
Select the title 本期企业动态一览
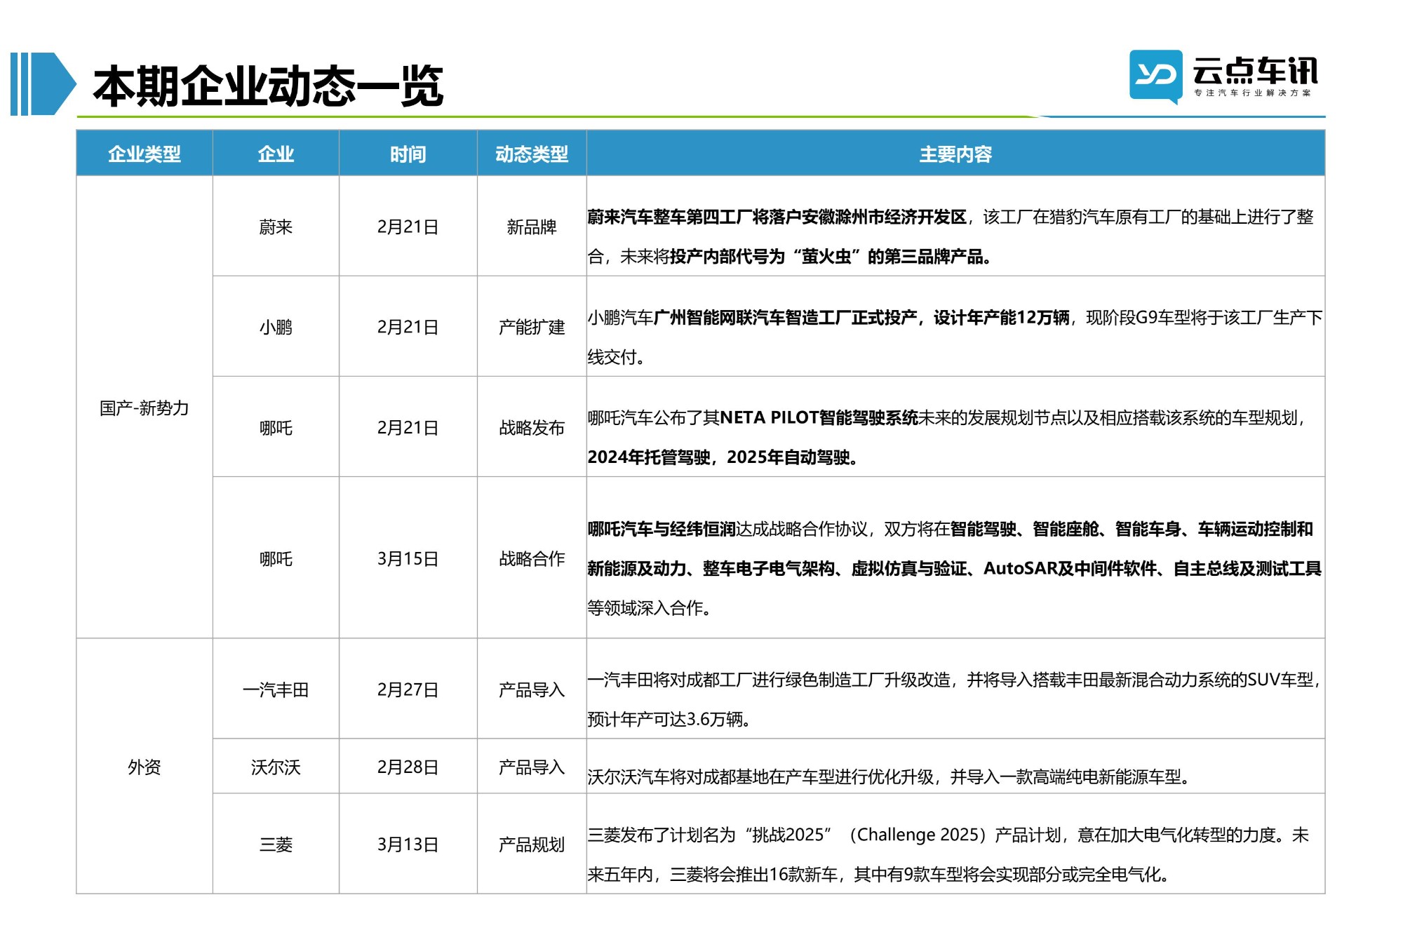(268, 86)
